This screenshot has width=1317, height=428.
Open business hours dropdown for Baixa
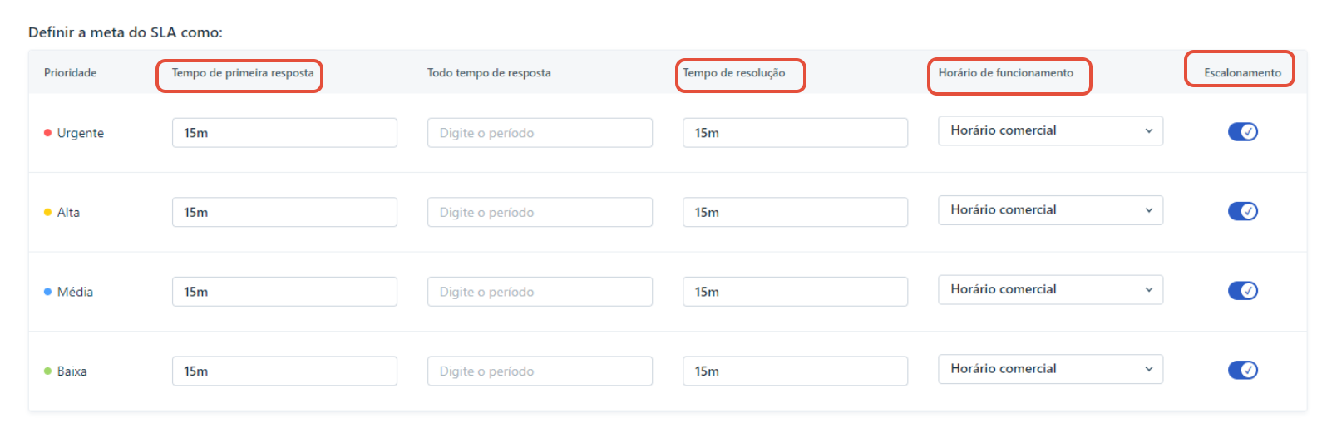[1050, 369]
